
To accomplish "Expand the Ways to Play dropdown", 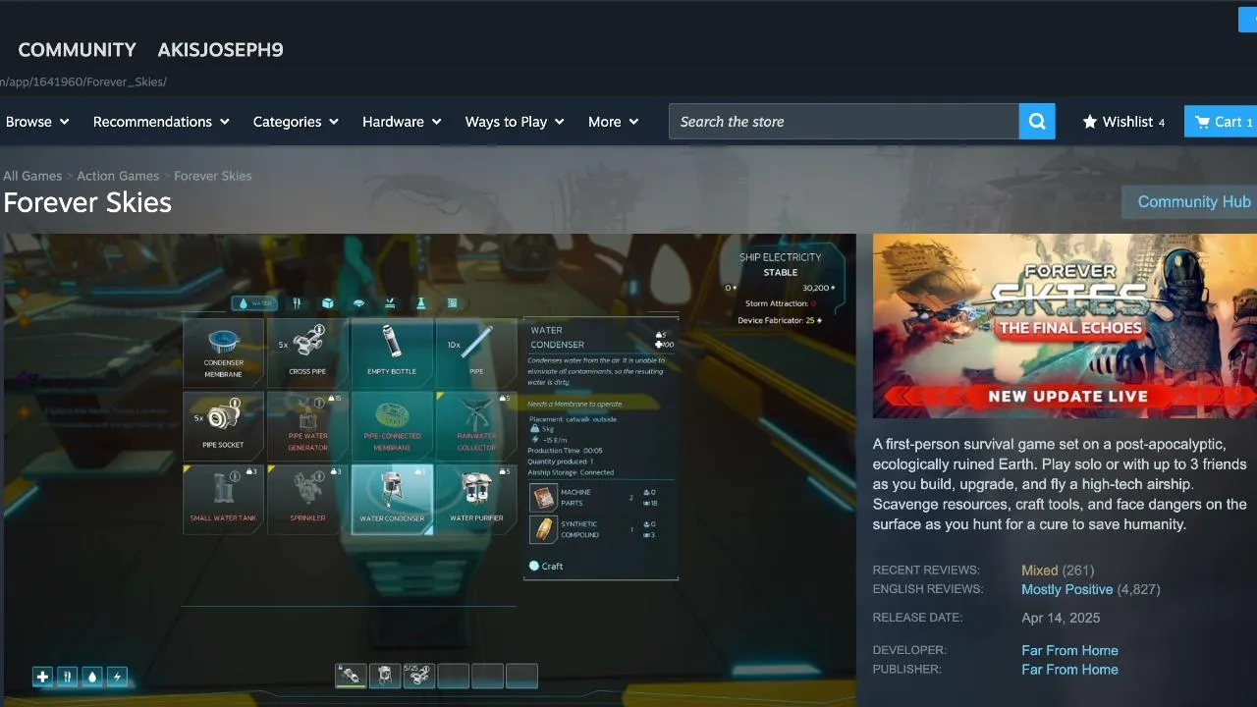I will click(x=515, y=122).
